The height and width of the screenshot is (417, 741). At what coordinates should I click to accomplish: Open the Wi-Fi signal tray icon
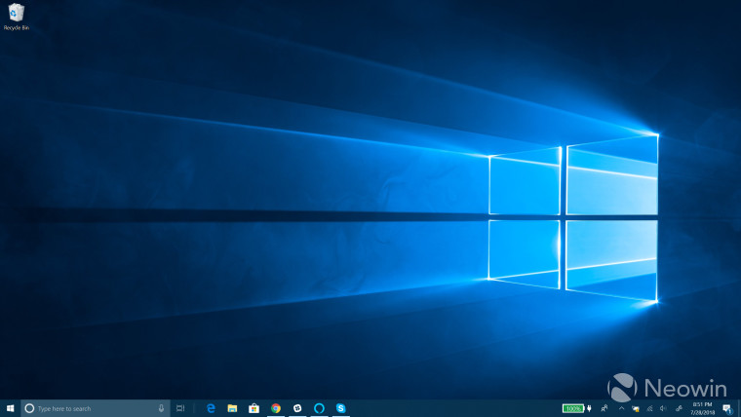coord(649,409)
